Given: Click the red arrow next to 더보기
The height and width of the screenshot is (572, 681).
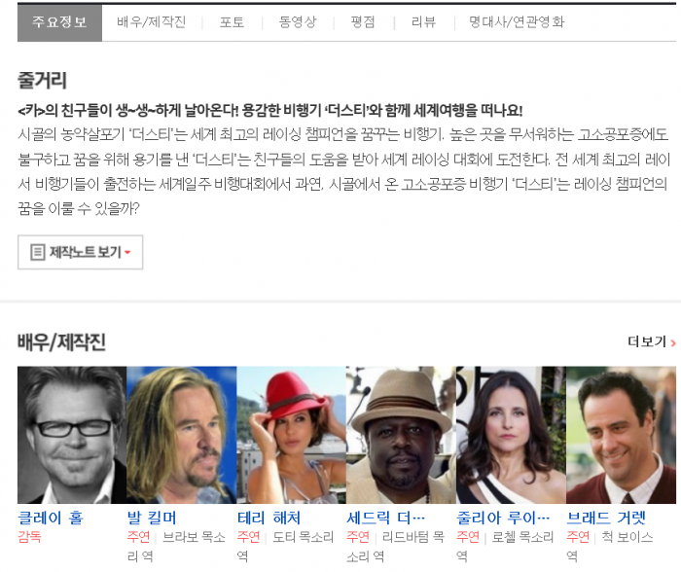Looking at the screenshot, I should click(673, 342).
